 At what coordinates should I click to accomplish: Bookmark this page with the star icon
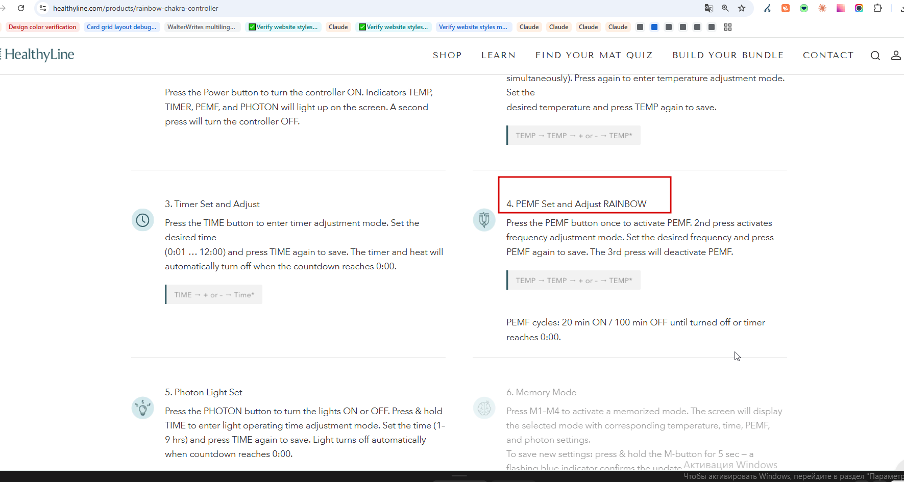[742, 8]
